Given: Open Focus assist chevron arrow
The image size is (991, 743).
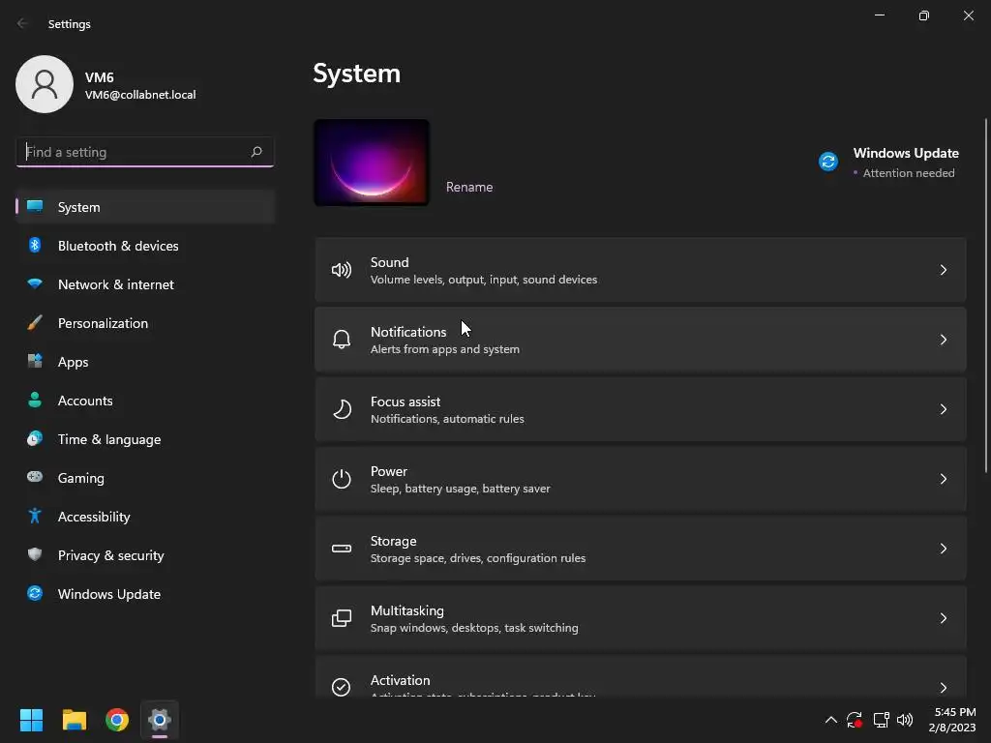Looking at the screenshot, I should point(943,409).
